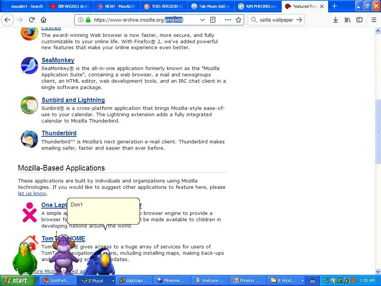Switch to Phoenix taskbar item
The width and height of the screenshot is (381, 286).
pos(247,280)
